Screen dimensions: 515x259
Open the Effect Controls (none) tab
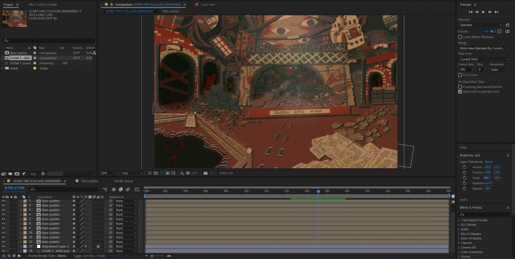coord(42,5)
